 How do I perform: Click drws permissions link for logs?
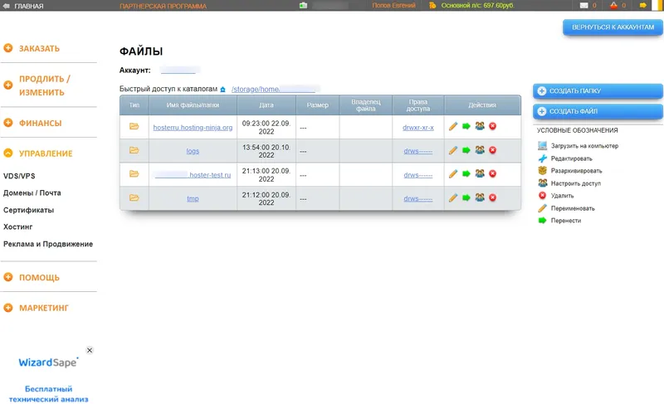click(x=418, y=151)
